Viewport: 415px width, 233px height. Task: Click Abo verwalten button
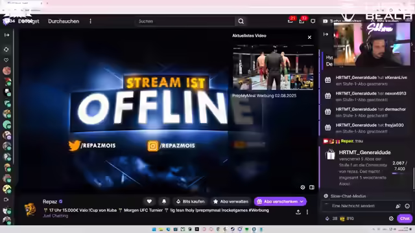tap(231, 201)
